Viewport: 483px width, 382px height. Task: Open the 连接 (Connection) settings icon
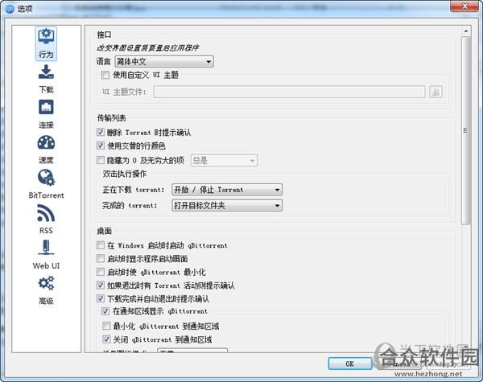click(46, 108)
